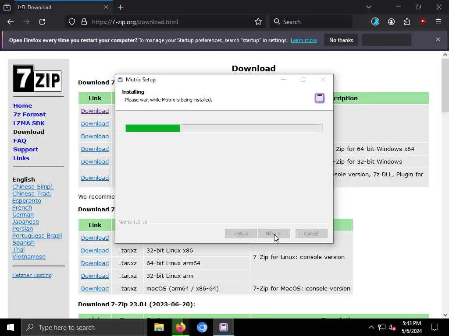Screen dimensions: 449x336
Task: Open the Firefox View icon in tab bar
Action: point(7,7)
